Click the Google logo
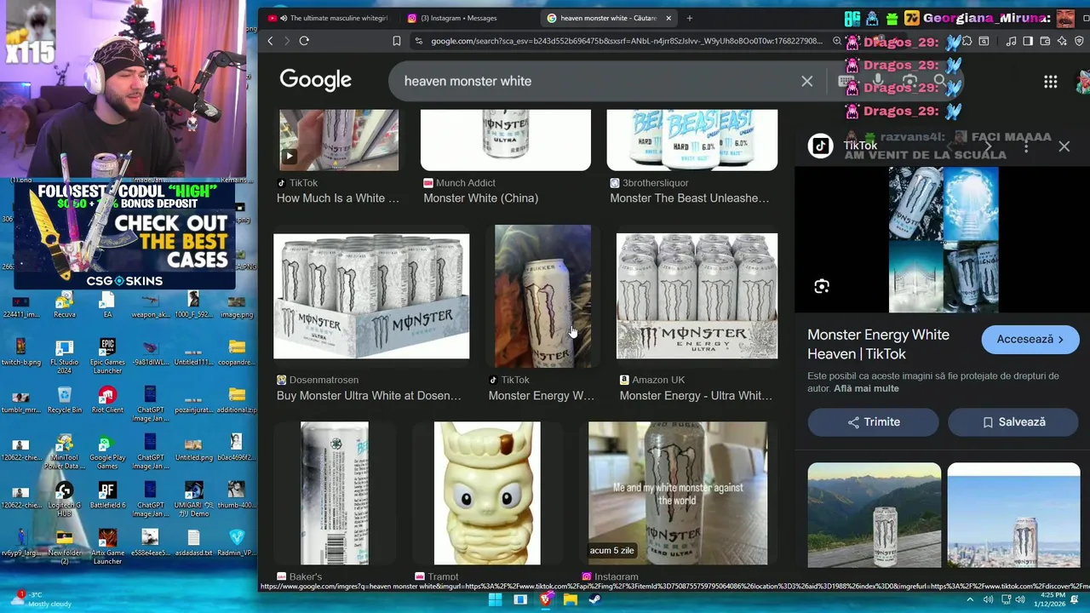1090x613 pixels. point(315,80)
